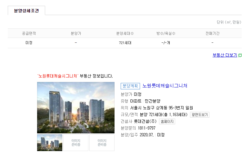The image size is (251, 162).
Task: Select the first small apartment thumbnail
Action: [50, 142]
